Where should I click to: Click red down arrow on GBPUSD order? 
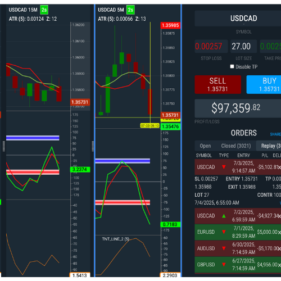[x=224, y=265]
